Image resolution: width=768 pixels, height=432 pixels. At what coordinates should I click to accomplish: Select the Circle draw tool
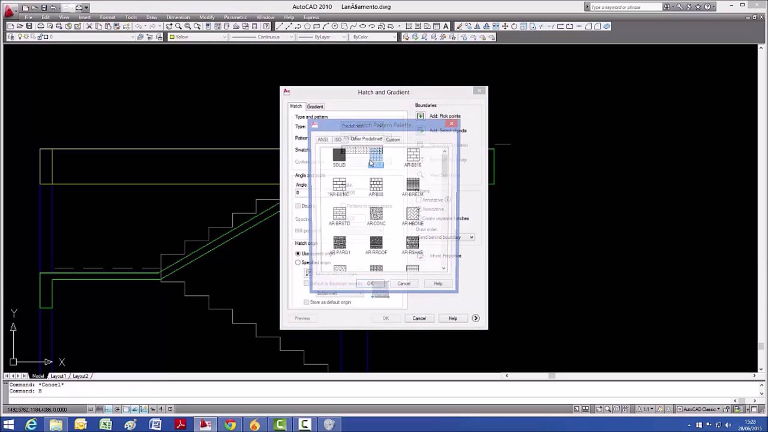(335, 26)
